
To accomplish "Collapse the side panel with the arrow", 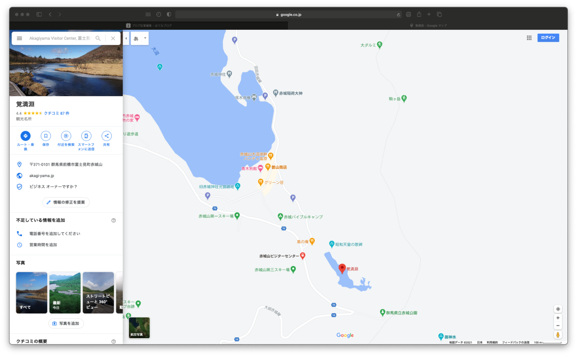I will (x=126, y=38).
